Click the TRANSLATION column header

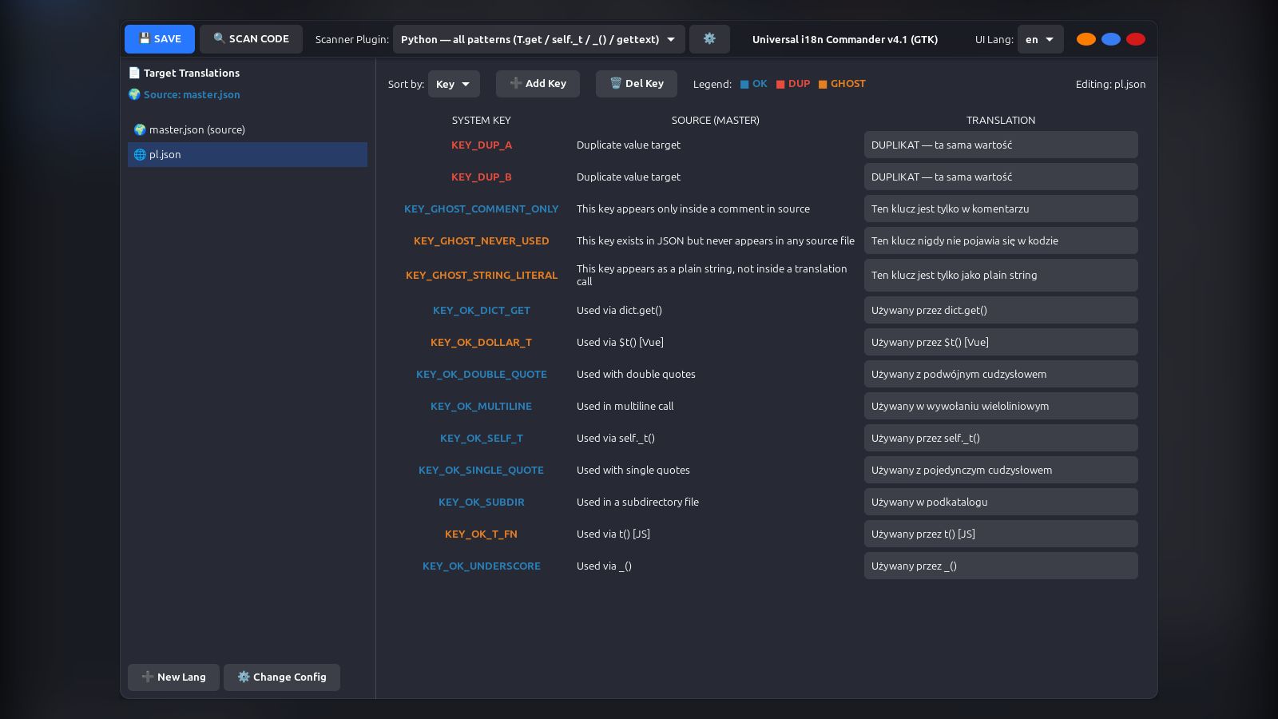[x=1001, y=120]
